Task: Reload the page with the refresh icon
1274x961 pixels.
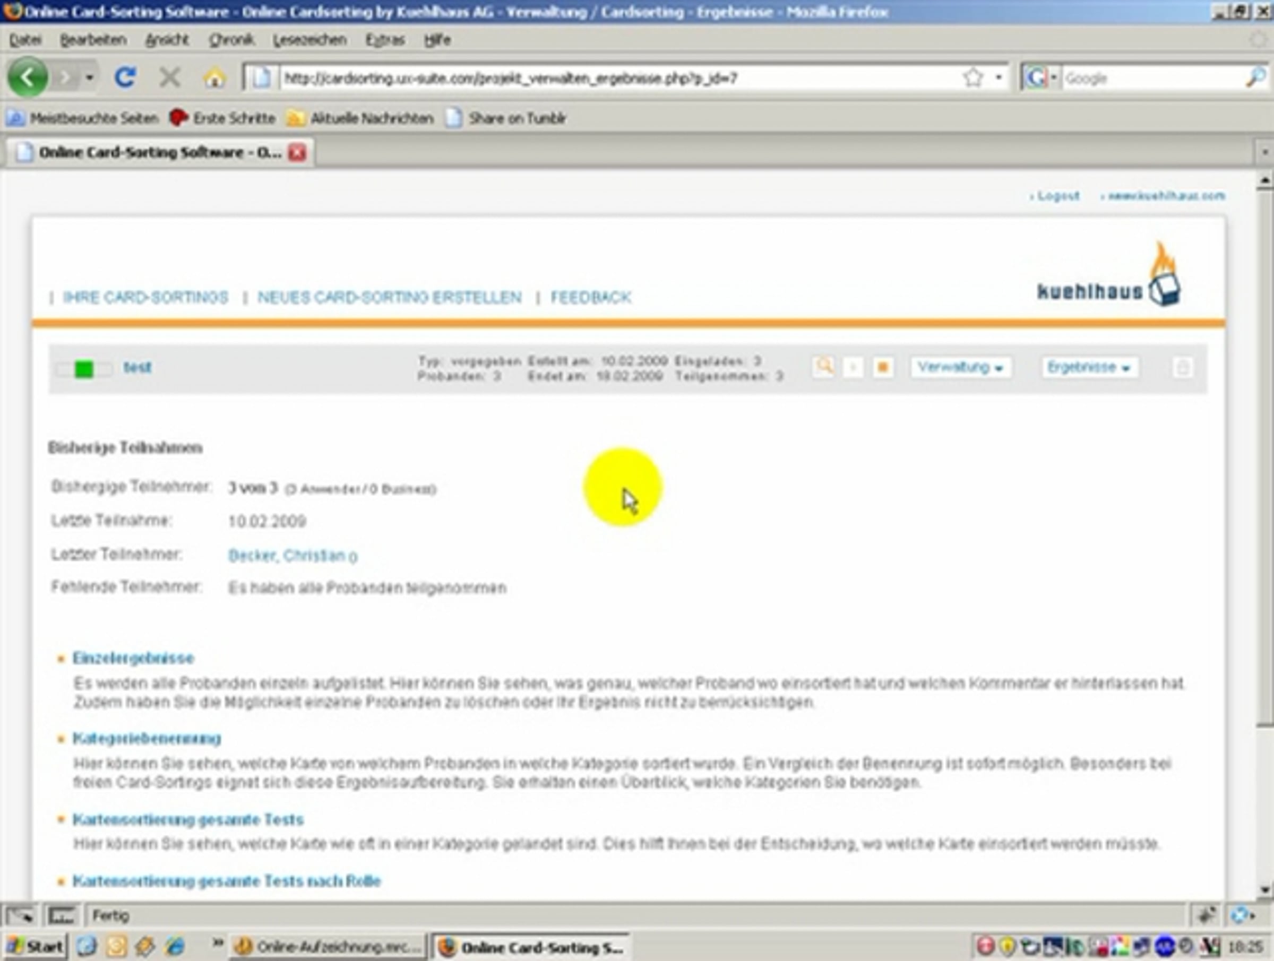Action: point(125,77)
